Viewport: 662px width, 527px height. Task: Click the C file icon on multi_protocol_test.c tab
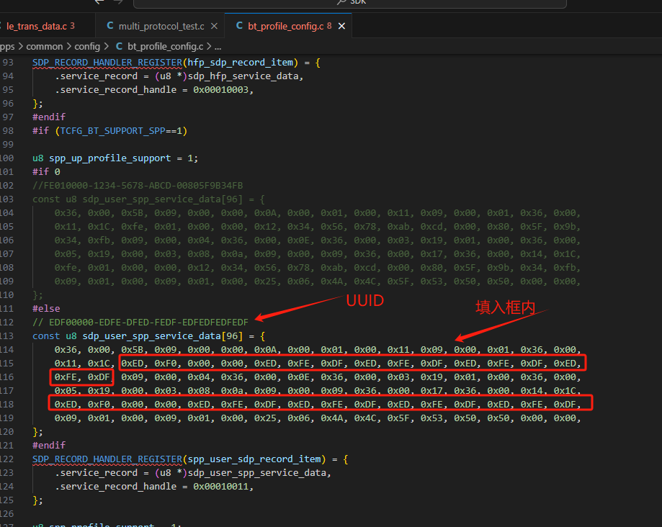(x=110, y=26)
